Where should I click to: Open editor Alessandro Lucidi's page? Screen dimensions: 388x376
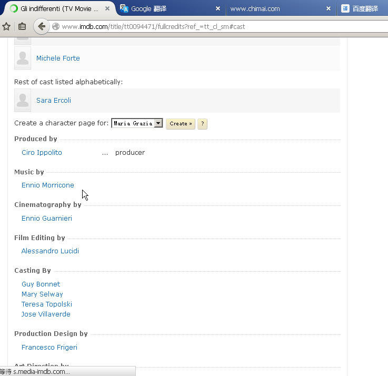click(50, 251)
